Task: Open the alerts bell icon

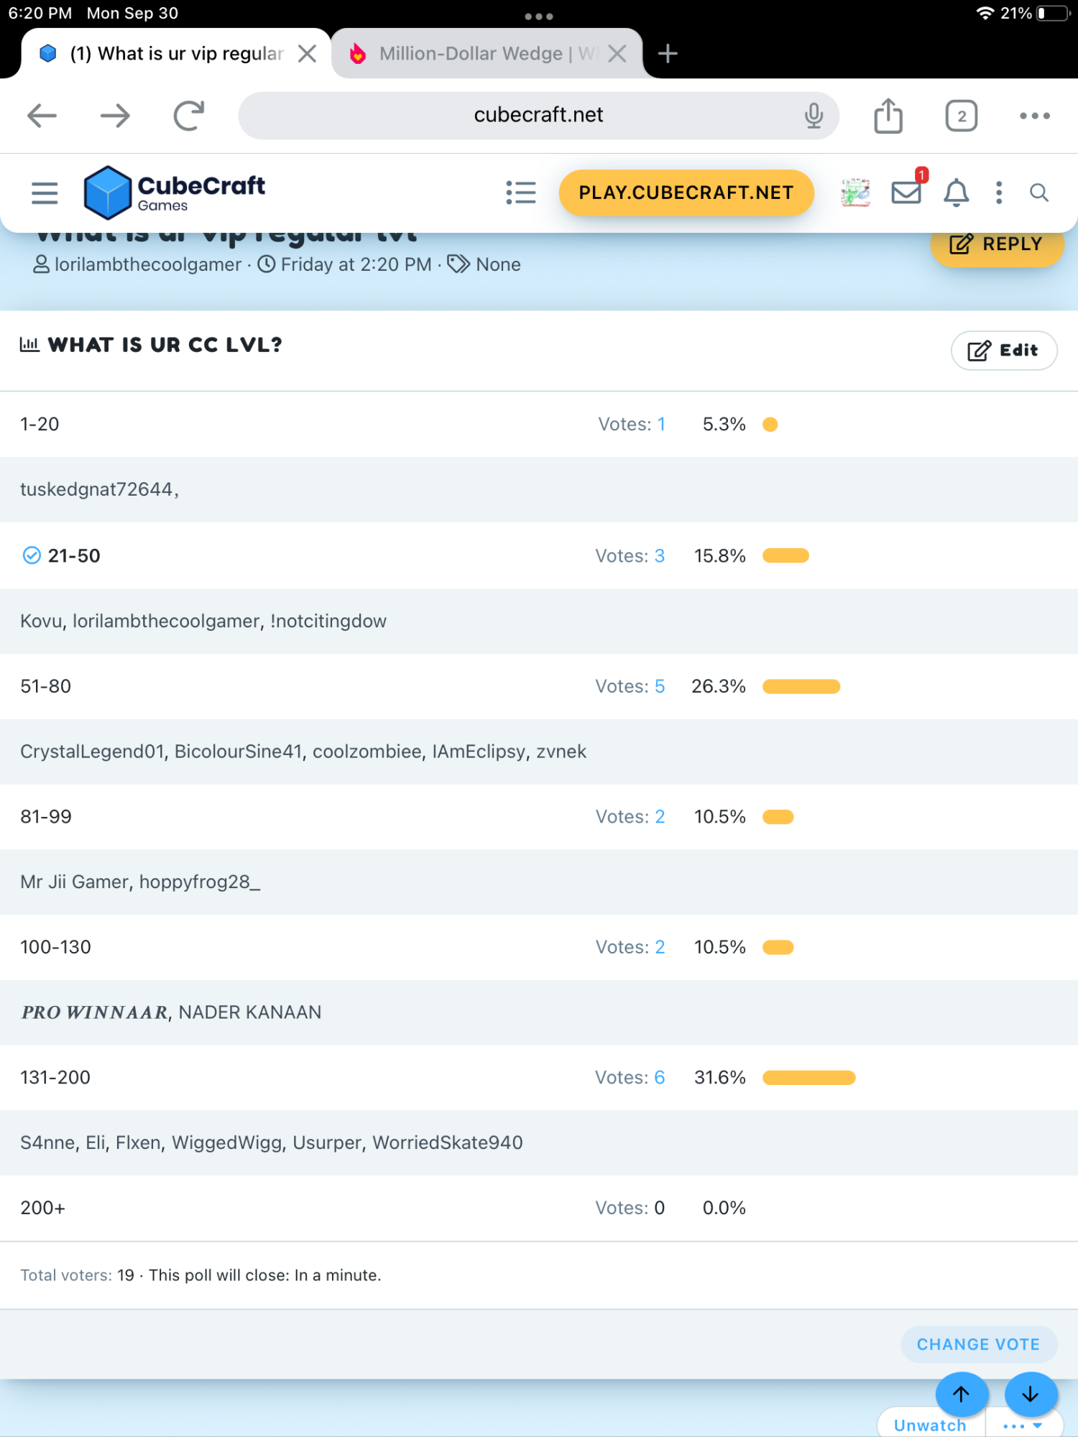Action: tap(956, 193)
